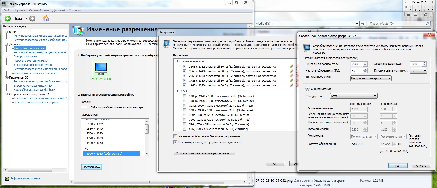This screenshot has width=437, height=188.
Task: Uncheck the 2560 x 1440 60 Гц resolution
Action: [x=184, y=71]
